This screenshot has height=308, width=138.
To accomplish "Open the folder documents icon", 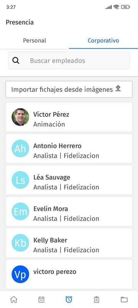I will [x=124, y=300].
